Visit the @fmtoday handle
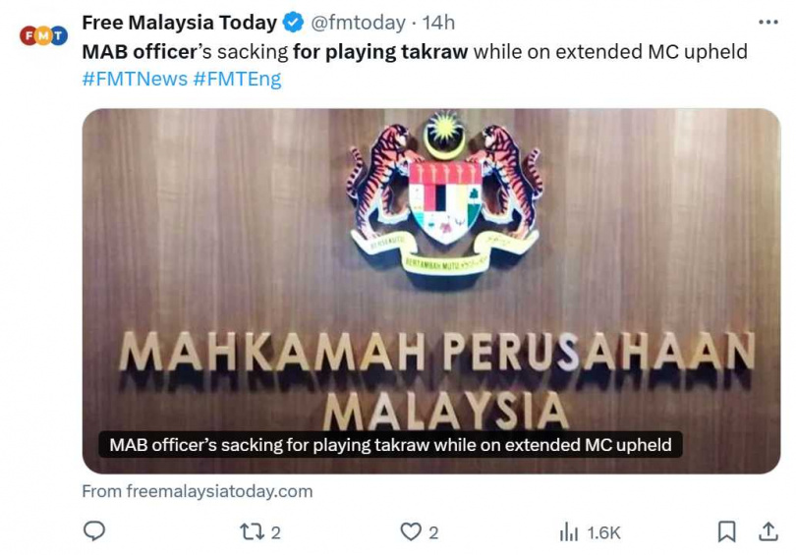This screenshot has width=796, height=555. [358, 23]
